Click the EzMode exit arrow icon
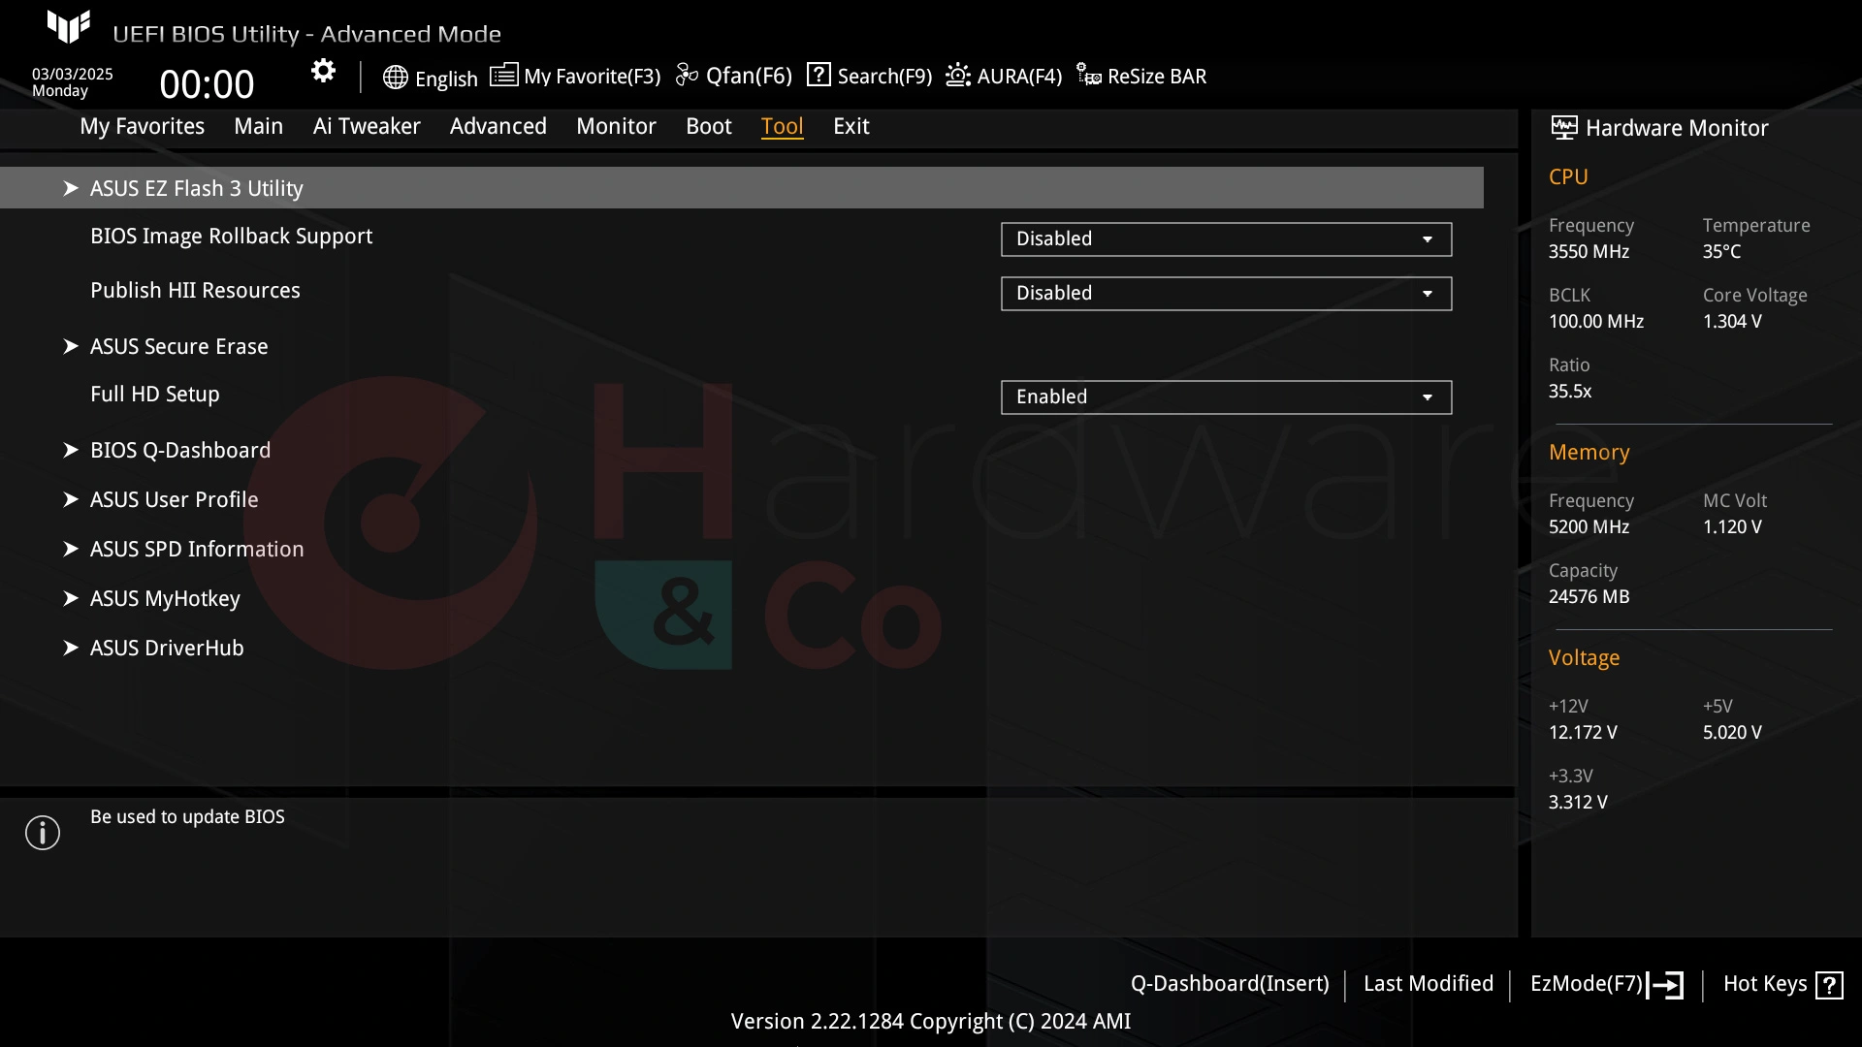 tap(1665, 985)
